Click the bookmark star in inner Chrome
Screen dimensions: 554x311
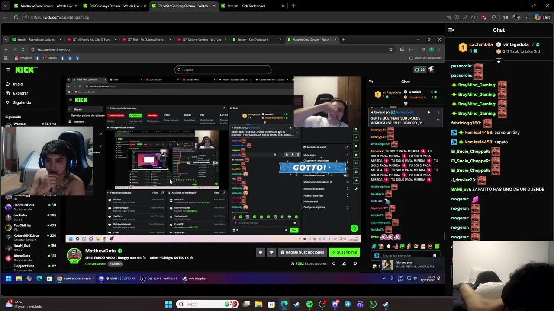point(390,49)
